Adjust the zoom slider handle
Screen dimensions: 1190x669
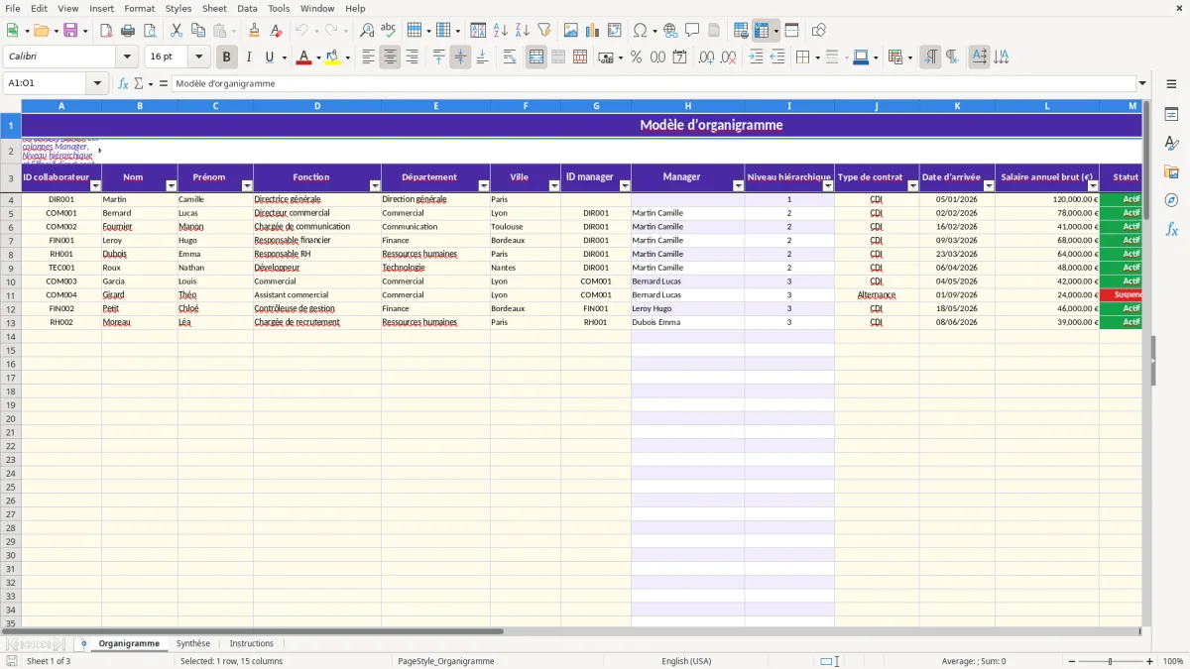click(1110, 661)
